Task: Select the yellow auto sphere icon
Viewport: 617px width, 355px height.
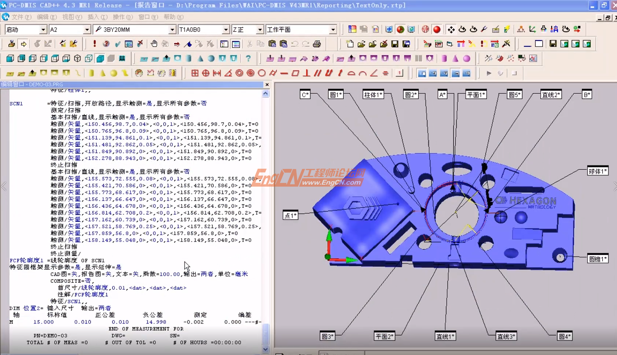Action: click(114, 73)
